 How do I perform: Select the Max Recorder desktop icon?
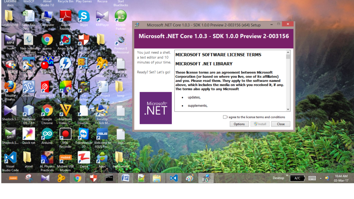pos(65,138)
